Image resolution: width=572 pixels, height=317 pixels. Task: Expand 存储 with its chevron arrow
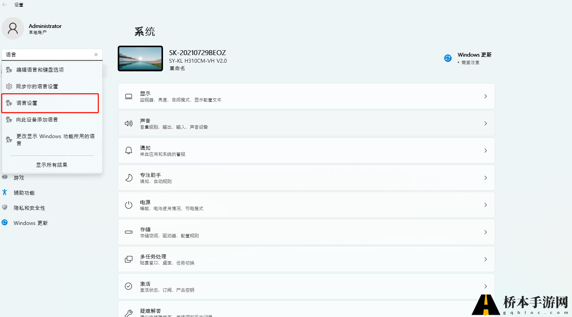[x=486, y=232]
